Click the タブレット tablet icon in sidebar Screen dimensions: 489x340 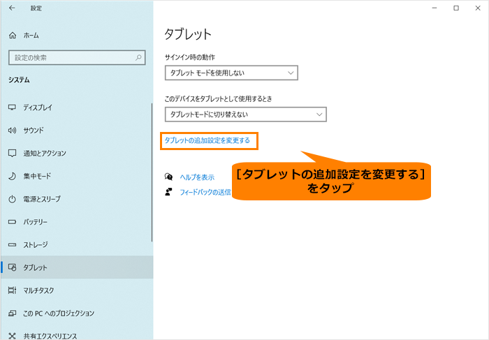pos(12,267)
